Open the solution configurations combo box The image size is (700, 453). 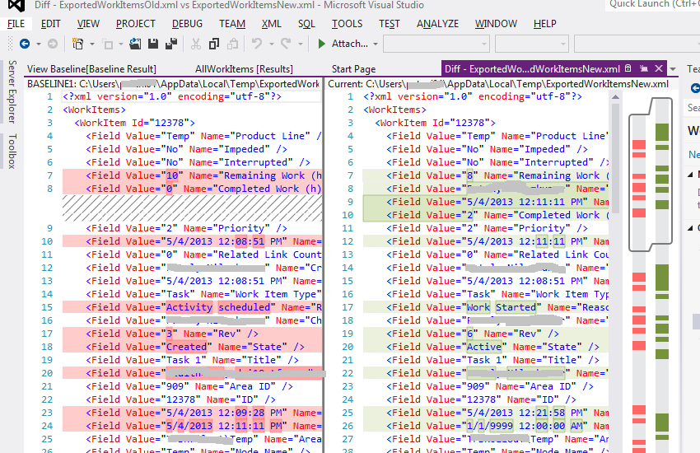[436, 44]
